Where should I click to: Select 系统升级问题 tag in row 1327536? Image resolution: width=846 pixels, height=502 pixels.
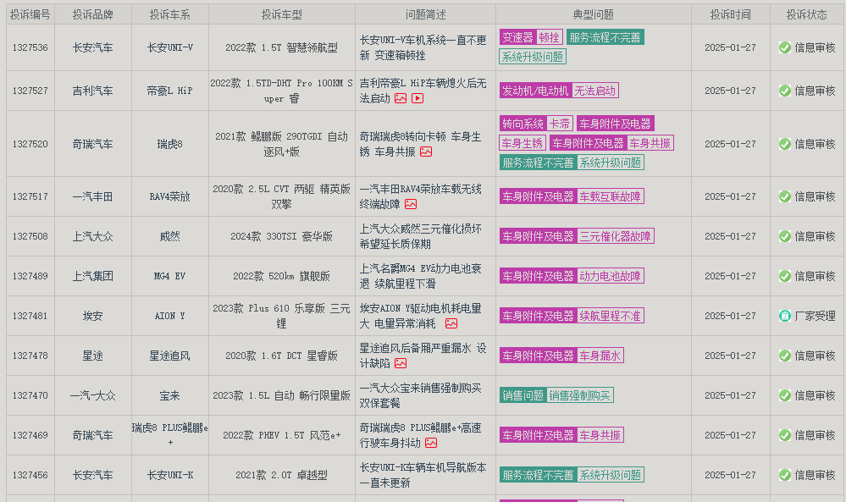pyautogui.click(x=533, y=57)
